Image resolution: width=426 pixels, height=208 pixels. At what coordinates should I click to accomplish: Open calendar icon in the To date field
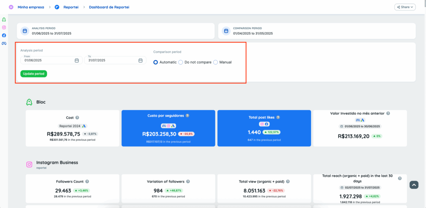click(141, 60)
